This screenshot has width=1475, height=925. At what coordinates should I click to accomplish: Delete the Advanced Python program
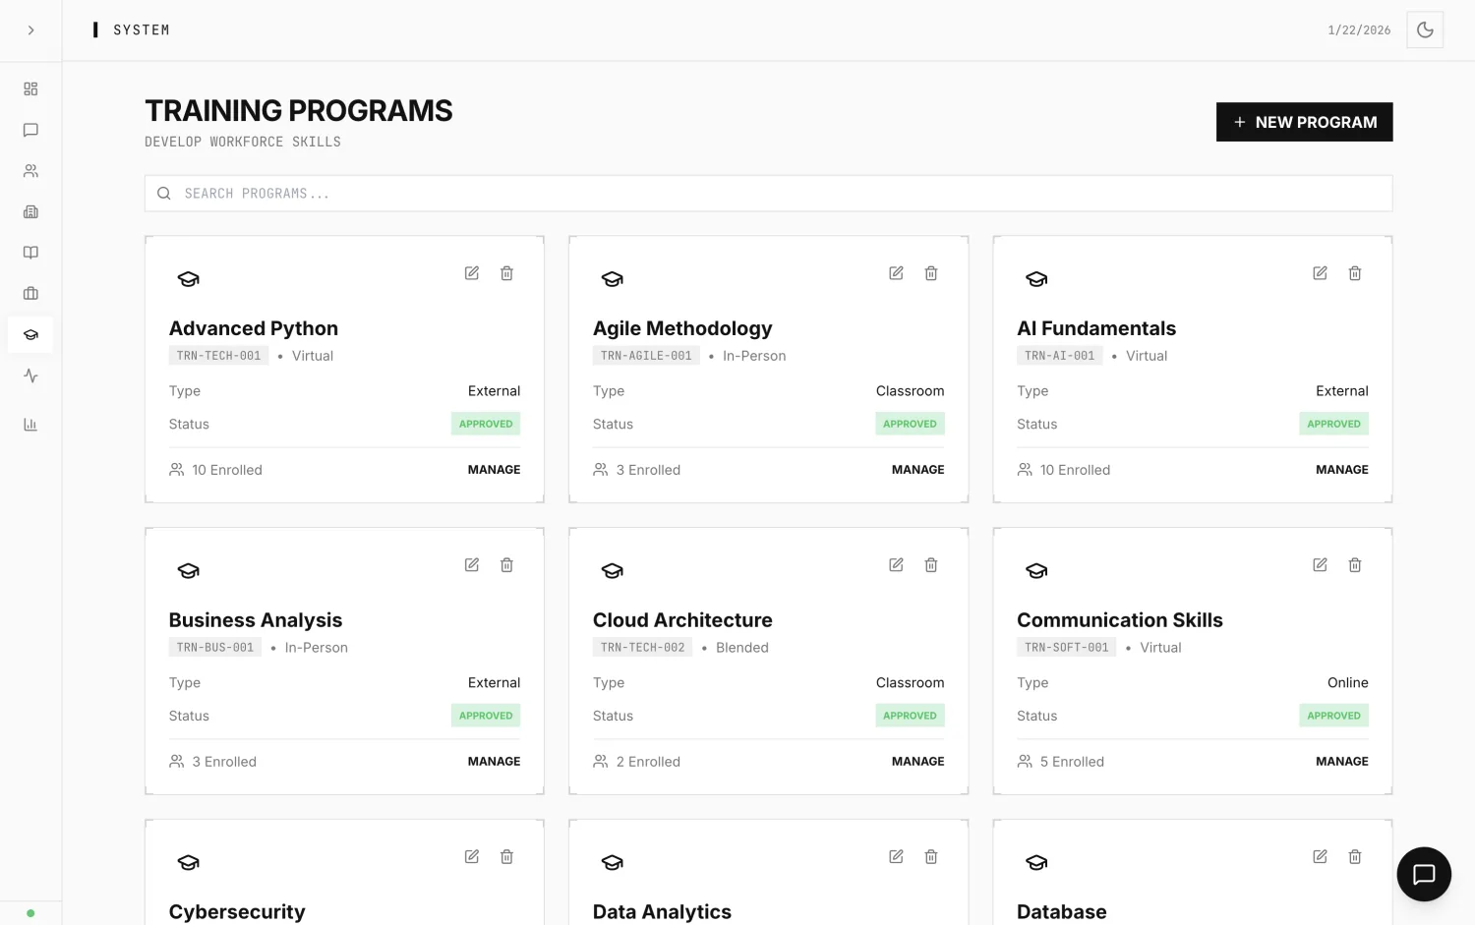(506, 273)
